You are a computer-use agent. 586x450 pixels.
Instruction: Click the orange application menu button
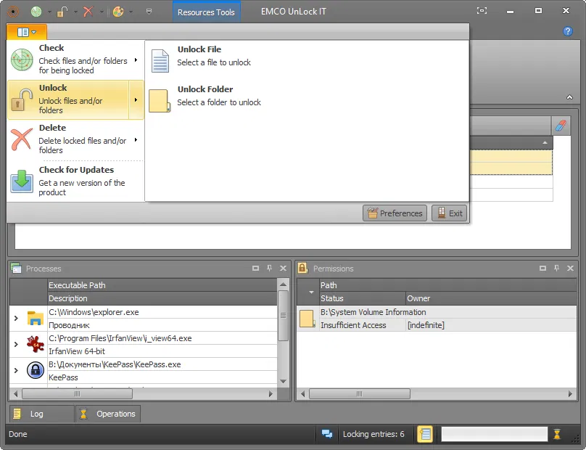(x=27, y=32)
